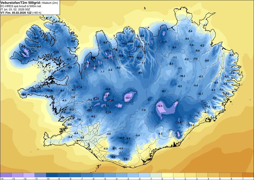Image resolution: width=254 pixels, height=180 pixels.
Task: Click the -14 tick label on the legend
Action: (x=2, y=178)
